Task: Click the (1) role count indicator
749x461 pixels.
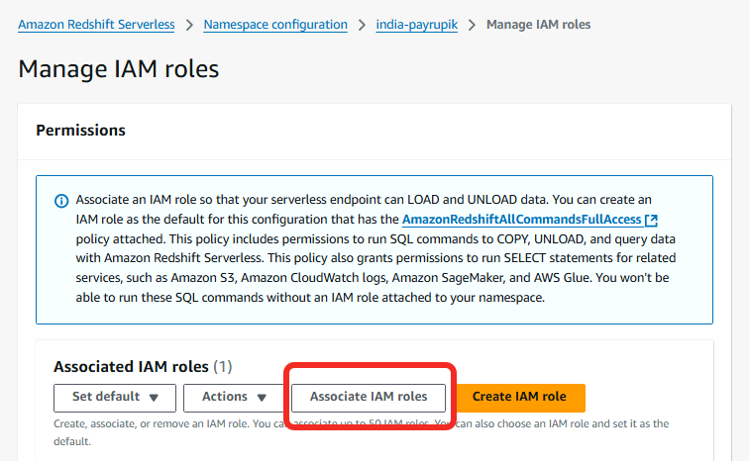Action: tap(223, 367)
